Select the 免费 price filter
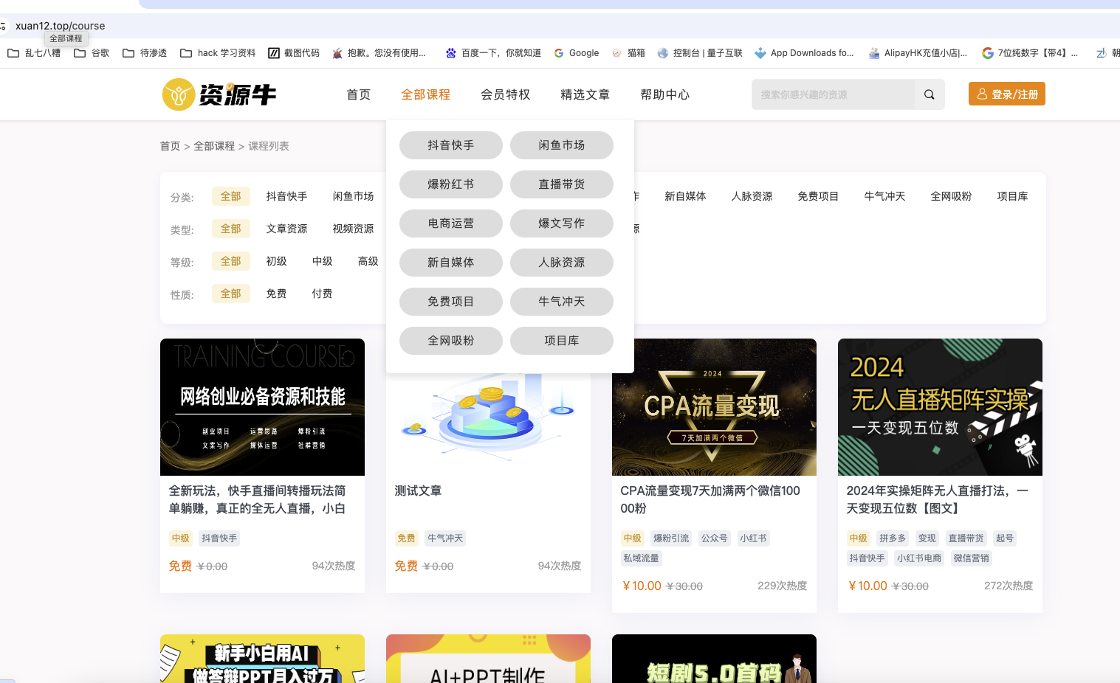 point(276,293)
